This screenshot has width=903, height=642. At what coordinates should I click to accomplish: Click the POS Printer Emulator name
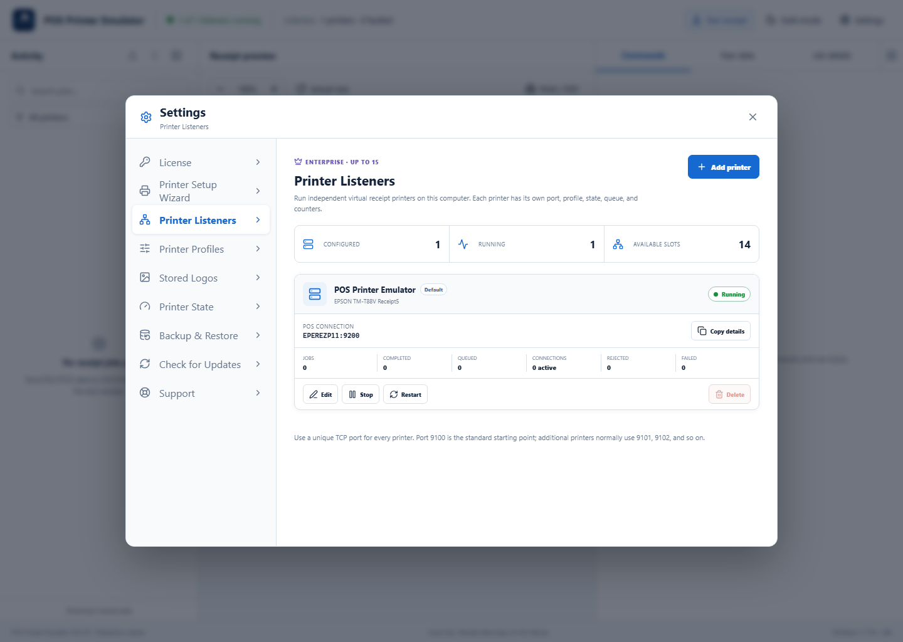(375, 290)
